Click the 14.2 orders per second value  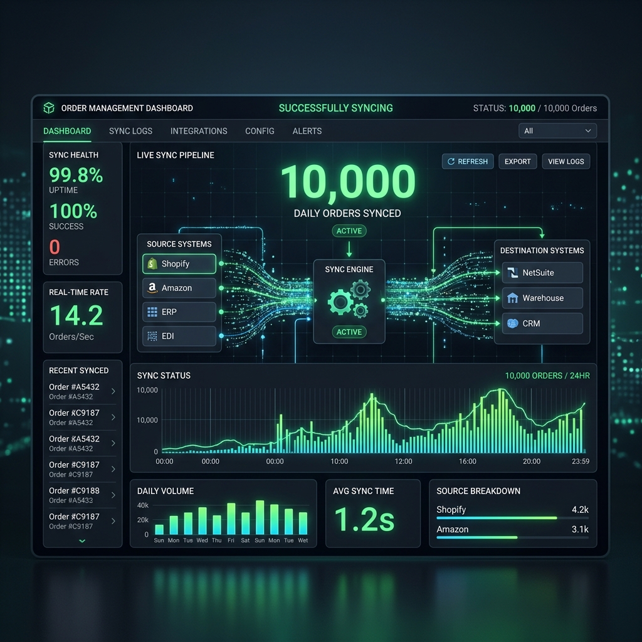click(x=76, y=315)
